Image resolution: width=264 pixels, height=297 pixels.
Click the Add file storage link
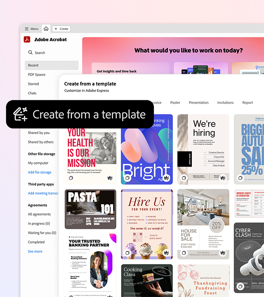(40, 172)
